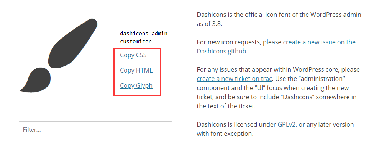Image resolution: width=379 pixels, height=145 pixels.
Task: Click the "as of 3.8" version text
Action: tap(209, 24)
